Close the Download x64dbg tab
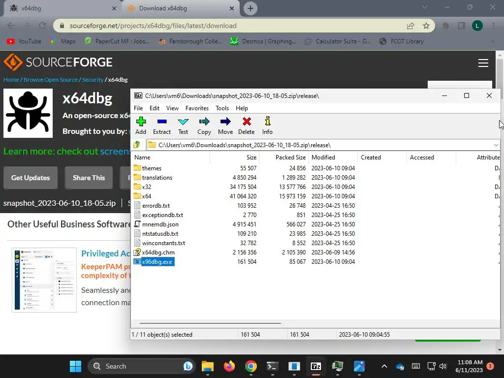This screenshot has width=504, height=378. pos(232,8)
